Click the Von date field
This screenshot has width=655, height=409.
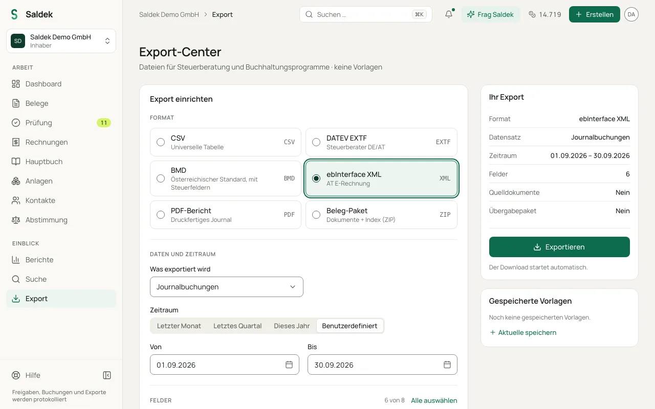[x=225, y=365]
